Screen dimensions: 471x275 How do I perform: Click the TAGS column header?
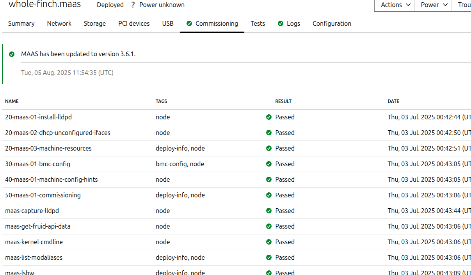161,101
